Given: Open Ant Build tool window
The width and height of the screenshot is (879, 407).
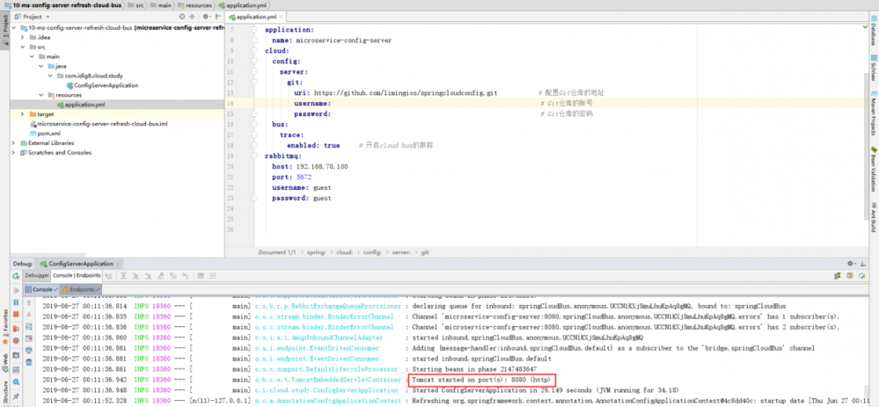Looking at the screenshot, I should coord(874,217).
